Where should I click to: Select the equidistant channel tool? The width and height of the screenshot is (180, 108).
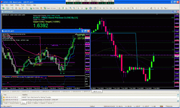(151, 8)
